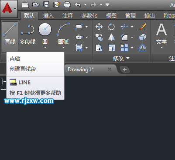Click the Explode tool icon

(142, 37)
